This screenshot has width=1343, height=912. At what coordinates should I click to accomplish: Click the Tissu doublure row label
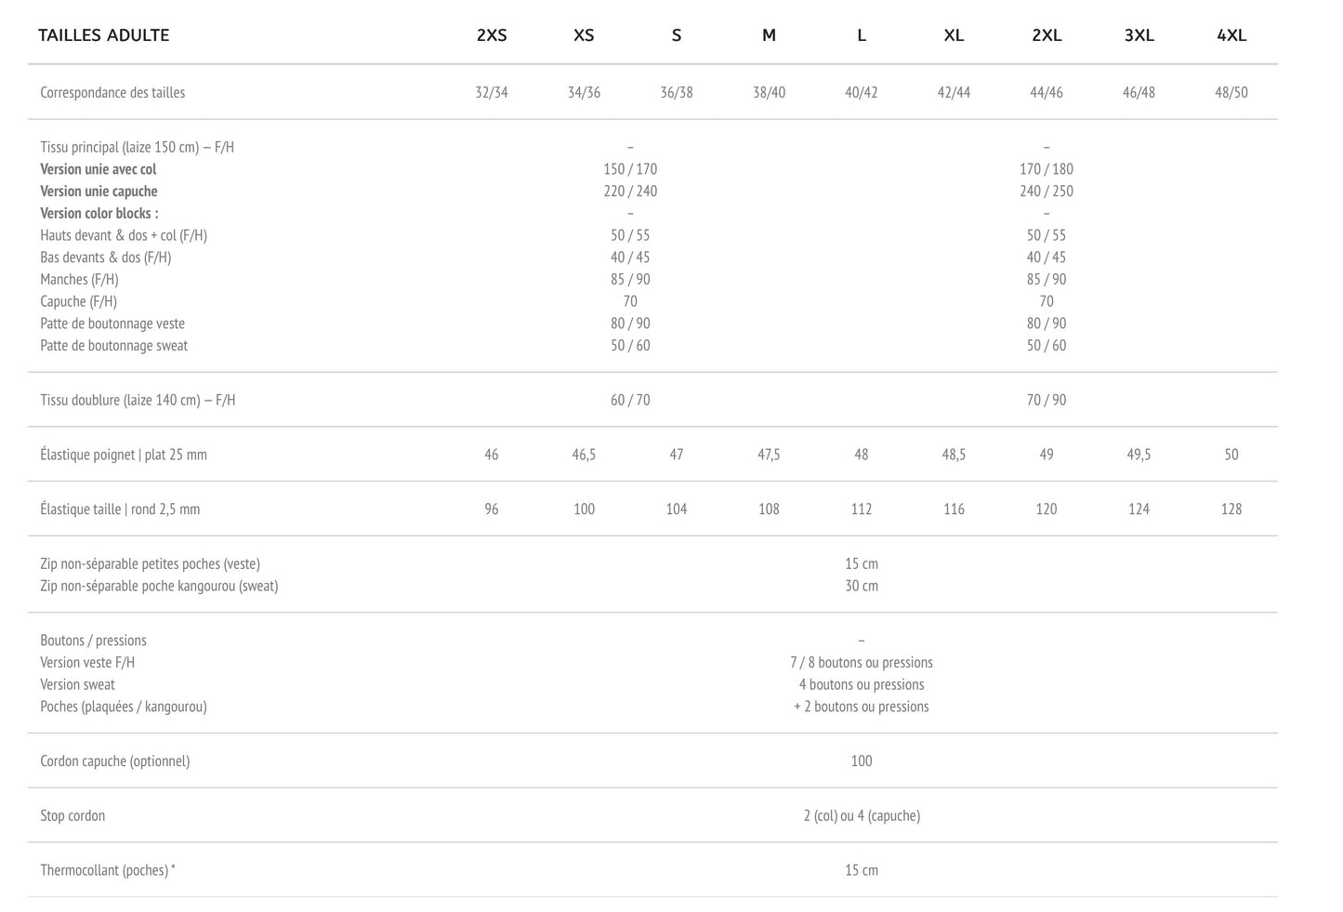tap(138, 400)
